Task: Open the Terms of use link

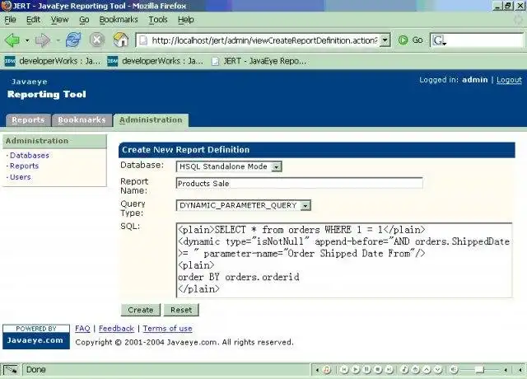Action: coord(167,329)
